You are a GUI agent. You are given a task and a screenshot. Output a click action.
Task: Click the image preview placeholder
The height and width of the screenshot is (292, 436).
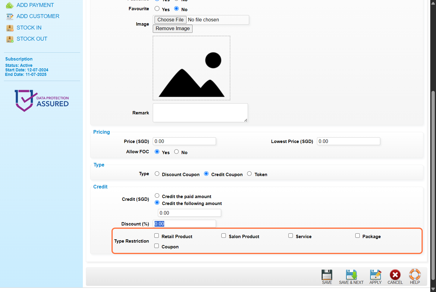pyautogui.click(x=191, y=68)
